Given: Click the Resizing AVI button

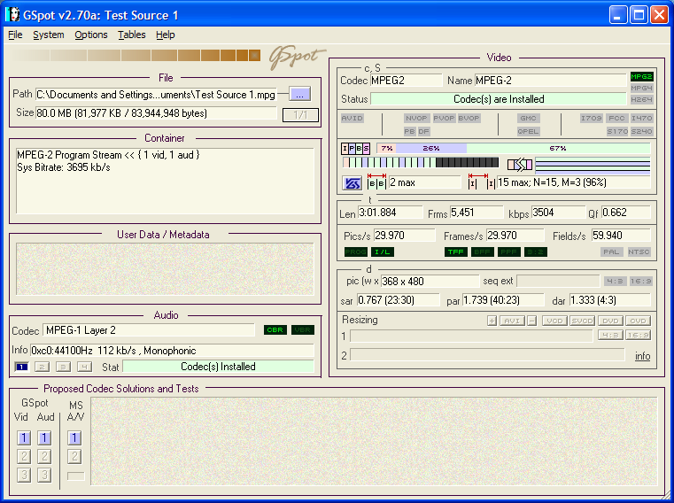Looking at the screenshot, I should [512, 321].
